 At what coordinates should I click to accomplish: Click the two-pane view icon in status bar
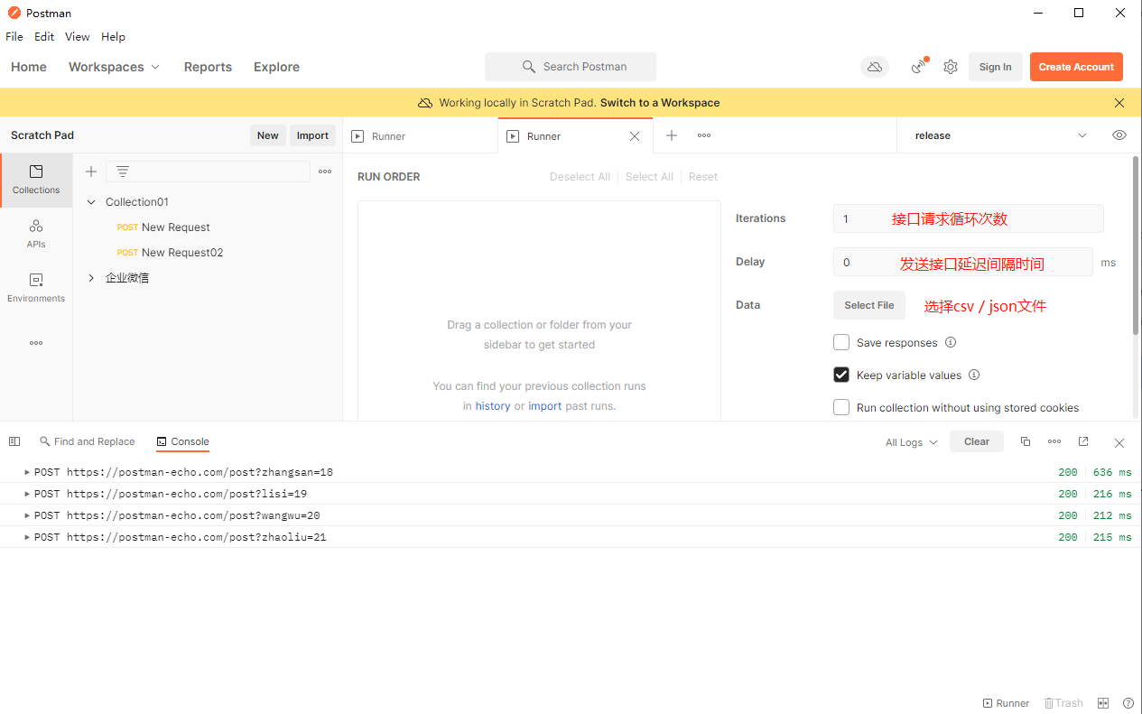pos(1103,703)
